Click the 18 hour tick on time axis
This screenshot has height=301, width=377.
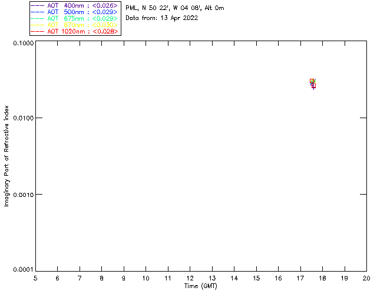click(x=322, y=278)
